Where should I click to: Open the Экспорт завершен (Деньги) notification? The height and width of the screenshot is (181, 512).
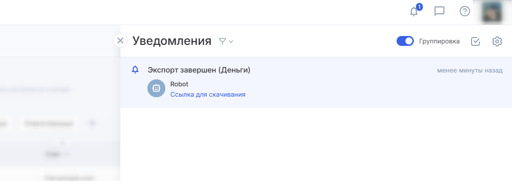(199, 70)
